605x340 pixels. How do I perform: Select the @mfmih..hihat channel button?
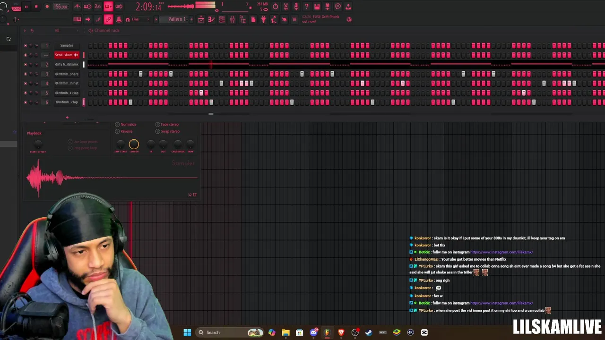(x=67, y=83)
